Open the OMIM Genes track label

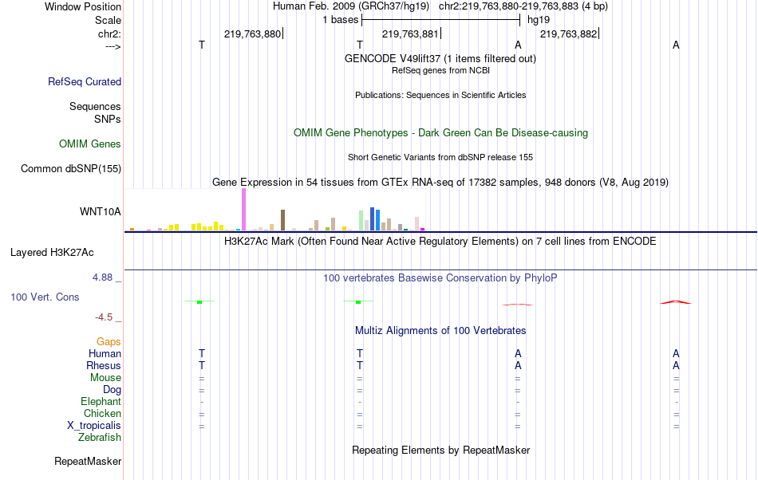[x=89, y=144]
